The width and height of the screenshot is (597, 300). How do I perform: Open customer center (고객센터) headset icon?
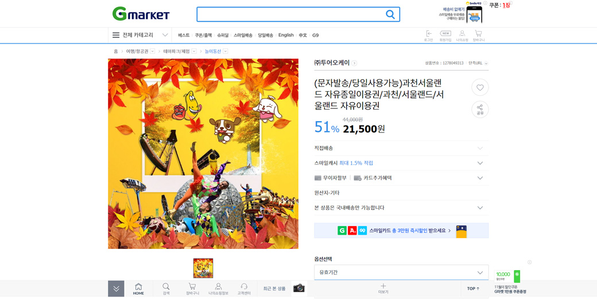(x=244, y=289)
